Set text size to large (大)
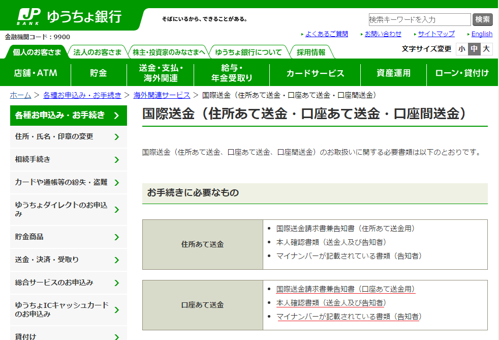 click(x=486, y=49)
